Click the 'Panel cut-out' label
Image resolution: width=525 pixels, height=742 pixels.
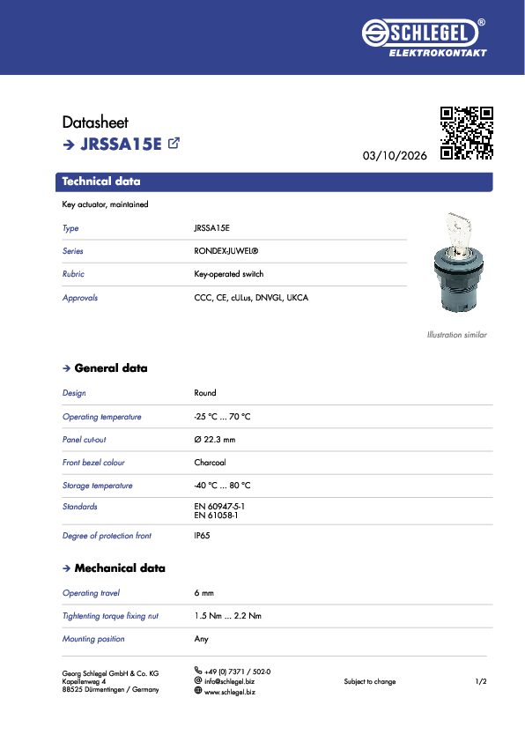pos(85,440)
